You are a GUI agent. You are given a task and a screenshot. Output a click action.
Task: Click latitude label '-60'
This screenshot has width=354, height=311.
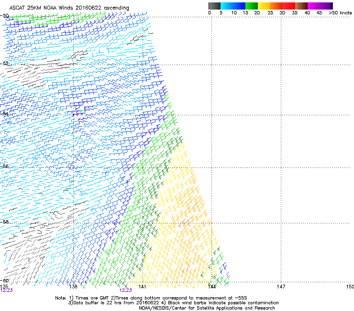4,280
